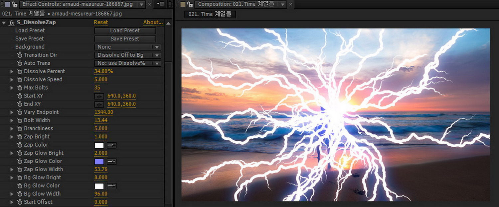The width and height of the screenshot is (499, 207).
Task: Toggle the lock on the Composition panel
Action: point(190,4)
